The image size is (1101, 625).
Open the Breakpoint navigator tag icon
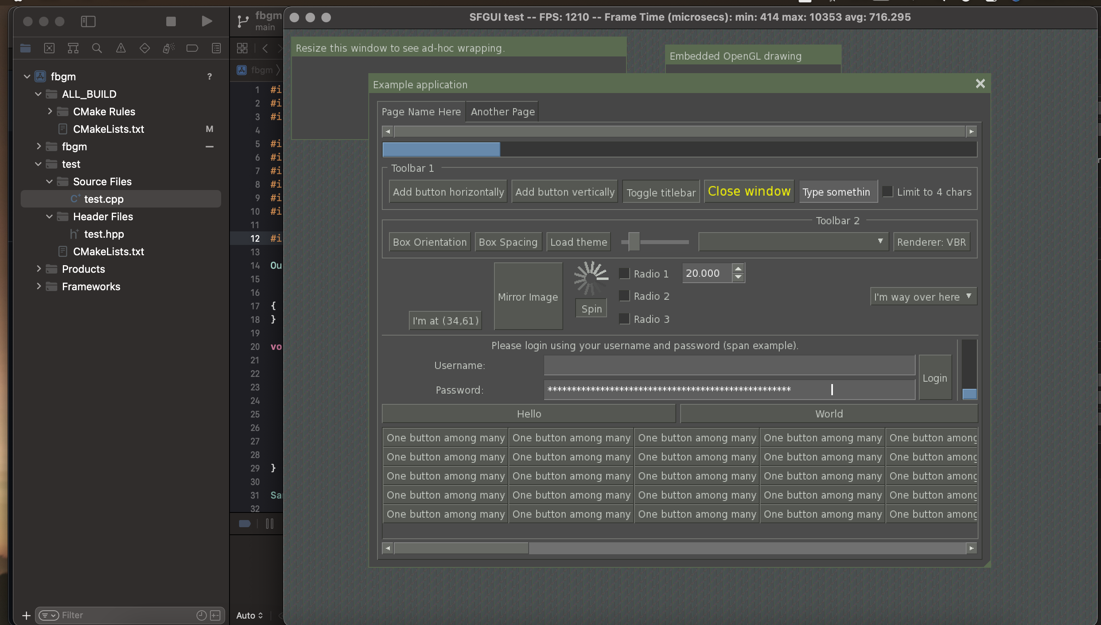193,48
